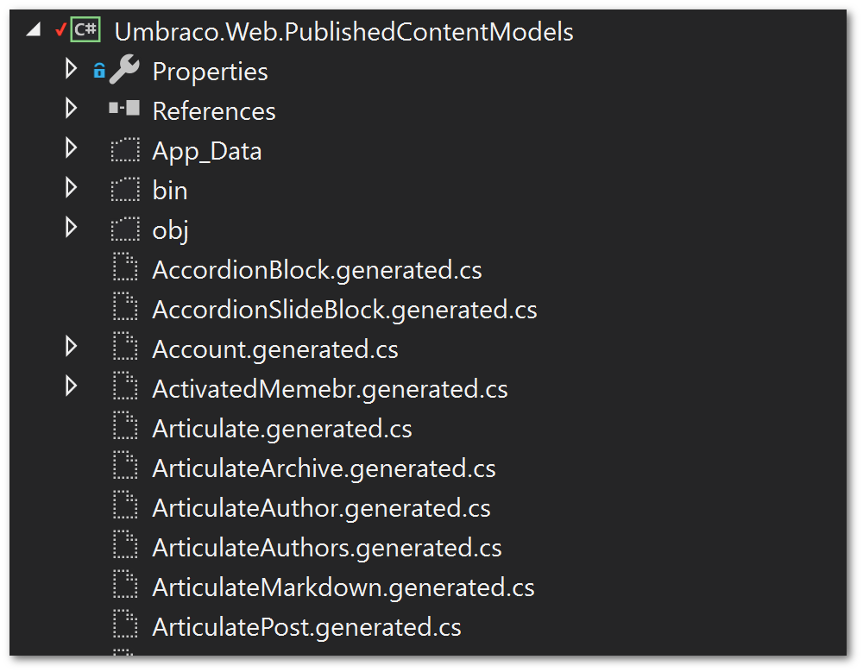Expand the References node
The width and height of the screenshot is (863, 672).
point(71,110)
